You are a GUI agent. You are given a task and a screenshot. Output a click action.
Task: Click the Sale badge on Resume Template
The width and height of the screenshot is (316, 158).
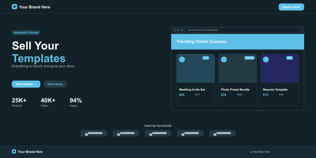[x=289, y=58]
